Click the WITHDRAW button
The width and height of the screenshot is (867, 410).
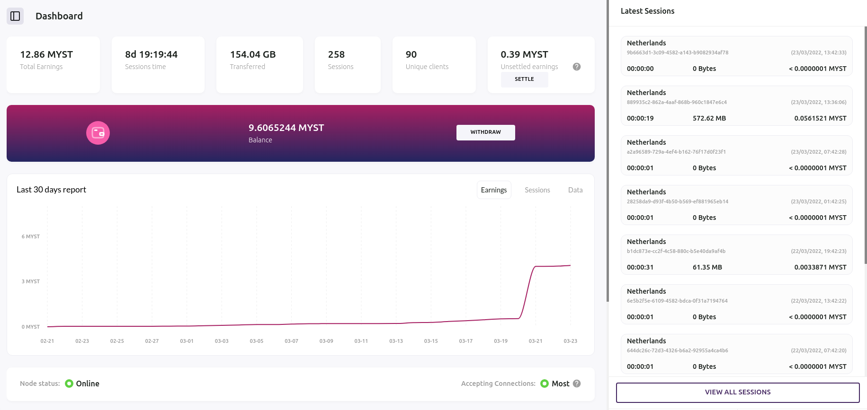(485, 132)
